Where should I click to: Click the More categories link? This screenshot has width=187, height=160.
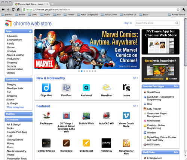(x=15, y=107)
